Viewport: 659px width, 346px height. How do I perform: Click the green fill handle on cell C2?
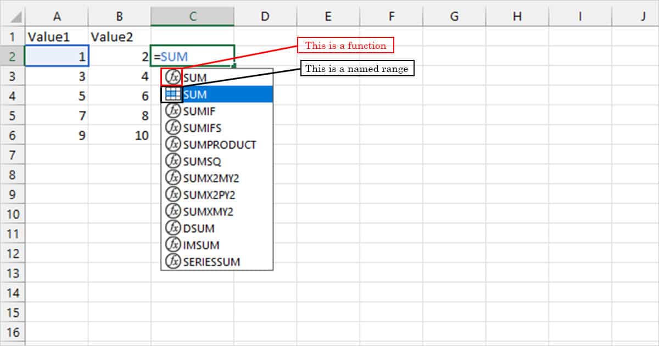(234, 65)
